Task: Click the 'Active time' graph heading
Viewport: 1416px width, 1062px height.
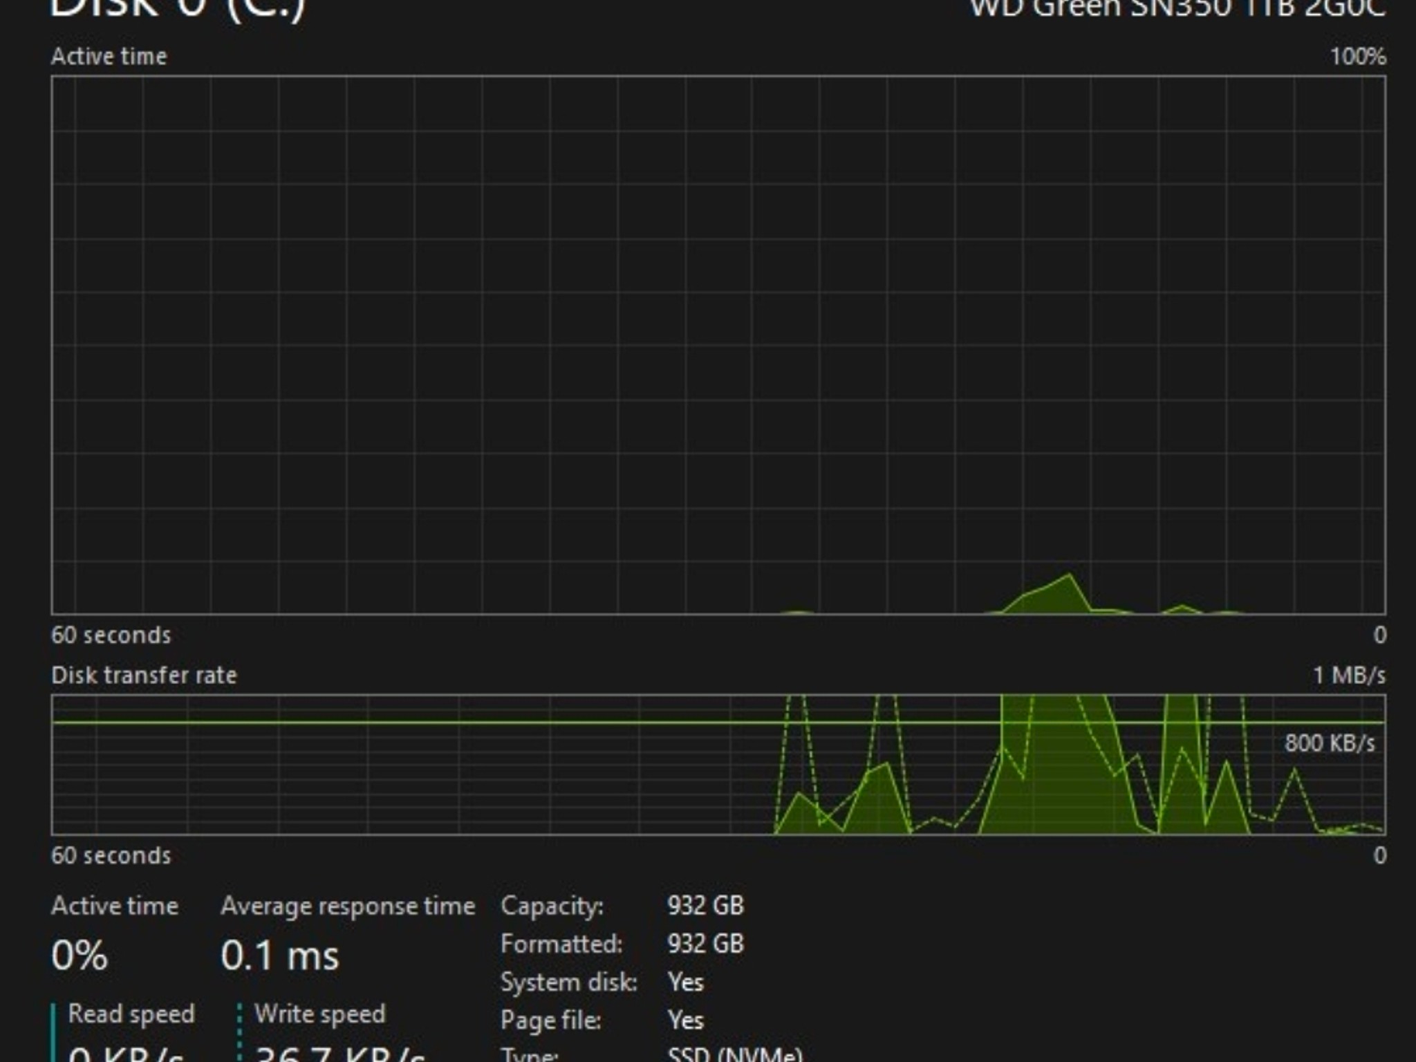Action: 109,57
